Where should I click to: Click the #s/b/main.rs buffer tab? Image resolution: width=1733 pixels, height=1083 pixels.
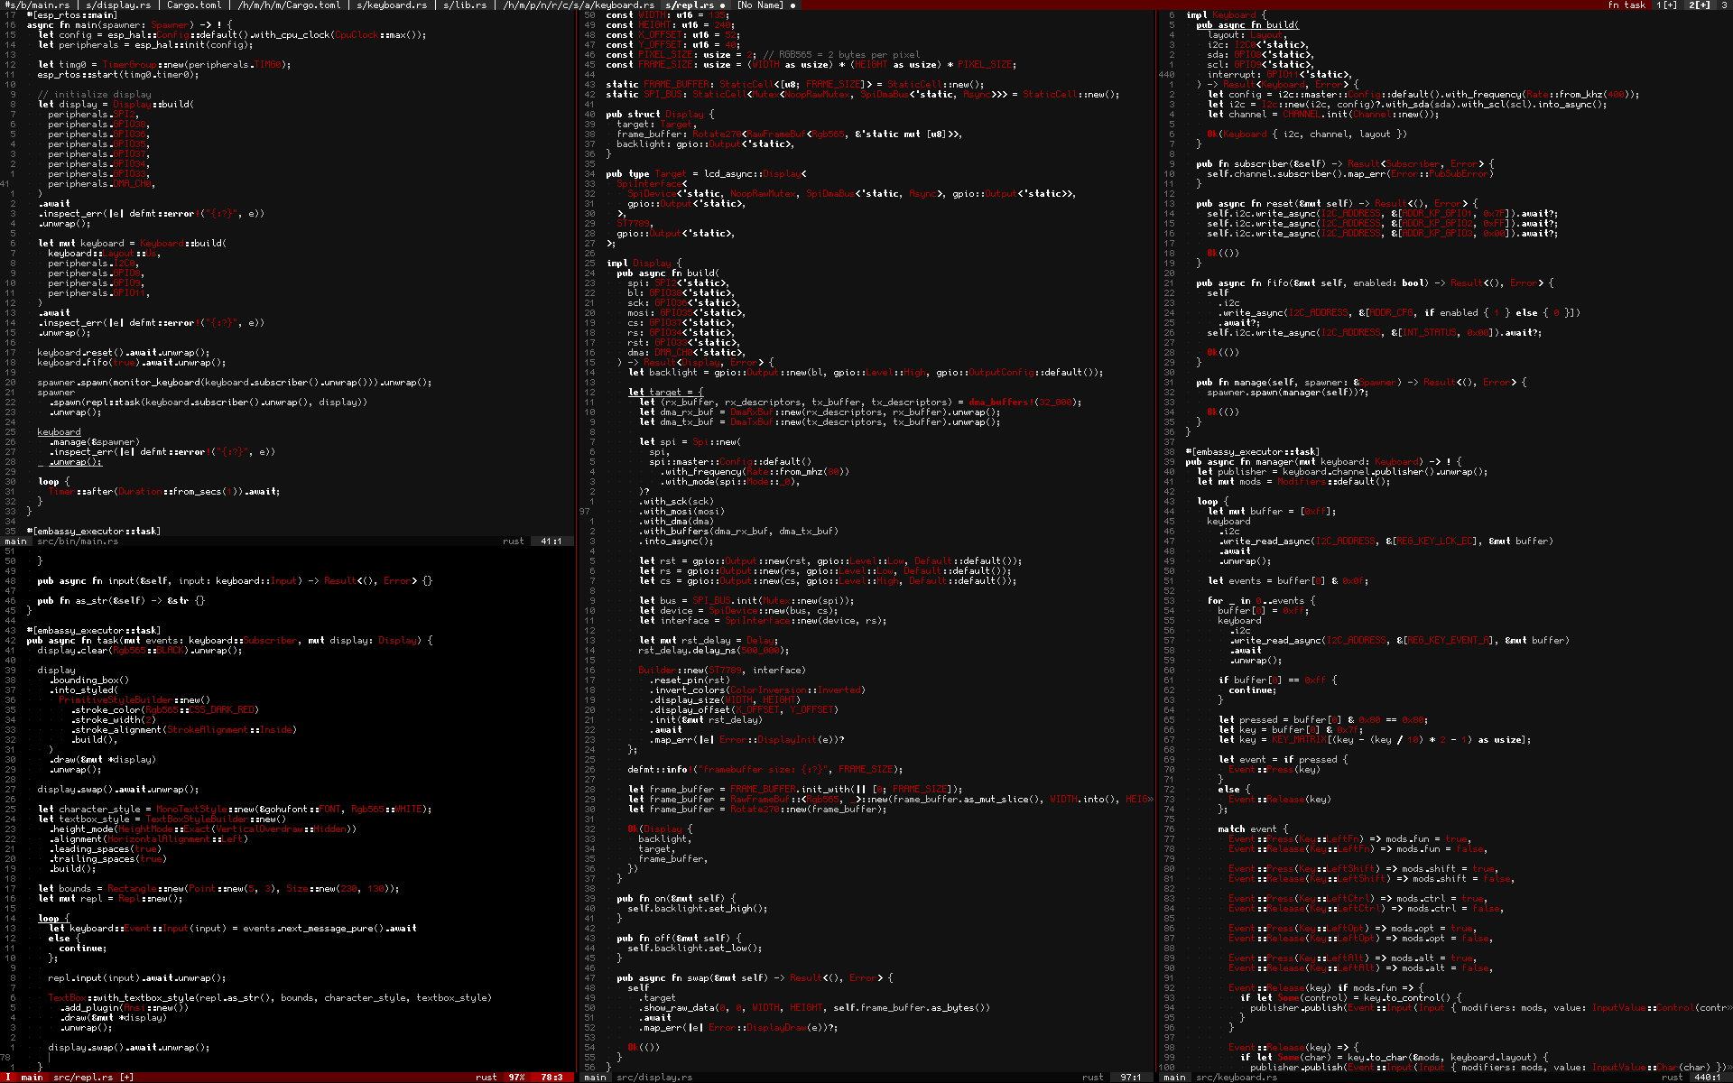[38, 5]
